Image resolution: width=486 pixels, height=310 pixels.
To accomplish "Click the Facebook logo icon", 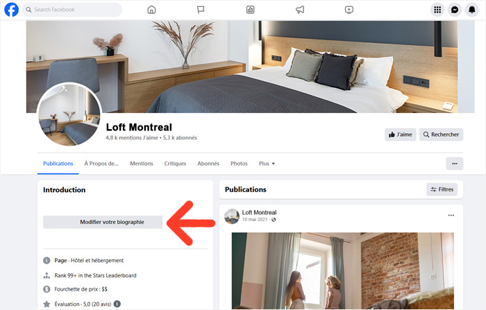I will (12, 10).
